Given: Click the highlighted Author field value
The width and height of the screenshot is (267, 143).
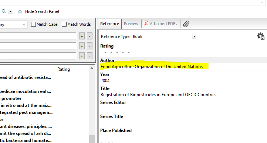Looking at the screenshot, I should 152,67.
